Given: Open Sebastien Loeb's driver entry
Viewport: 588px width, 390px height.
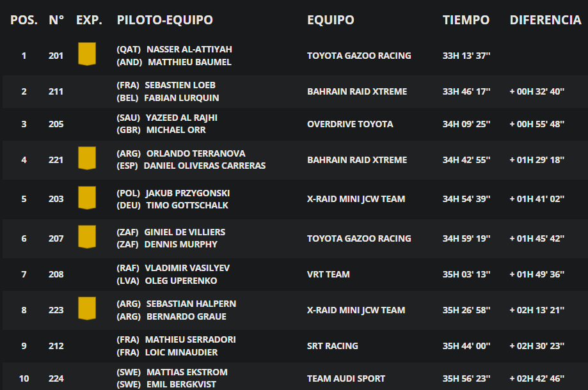Looking at the screenshot, I should (x=180, y=86).
